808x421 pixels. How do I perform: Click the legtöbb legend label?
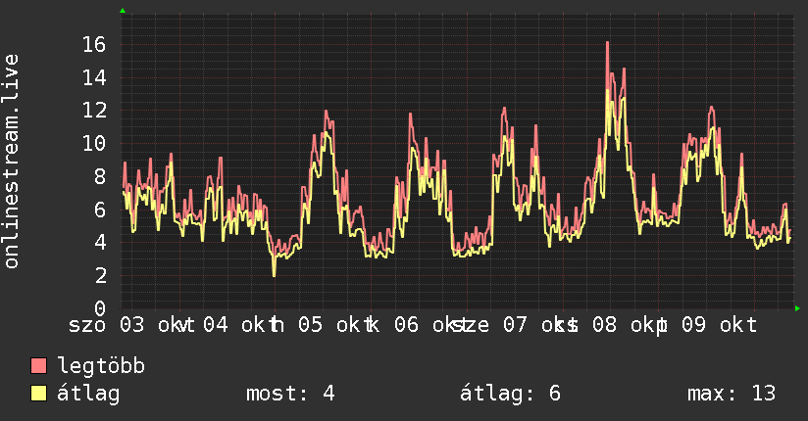tap(101, 366)
